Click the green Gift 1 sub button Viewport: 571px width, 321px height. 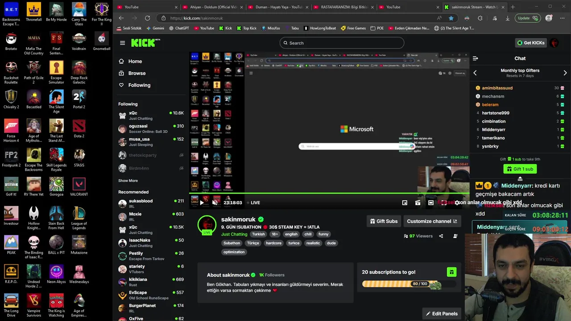pos(520,169)
